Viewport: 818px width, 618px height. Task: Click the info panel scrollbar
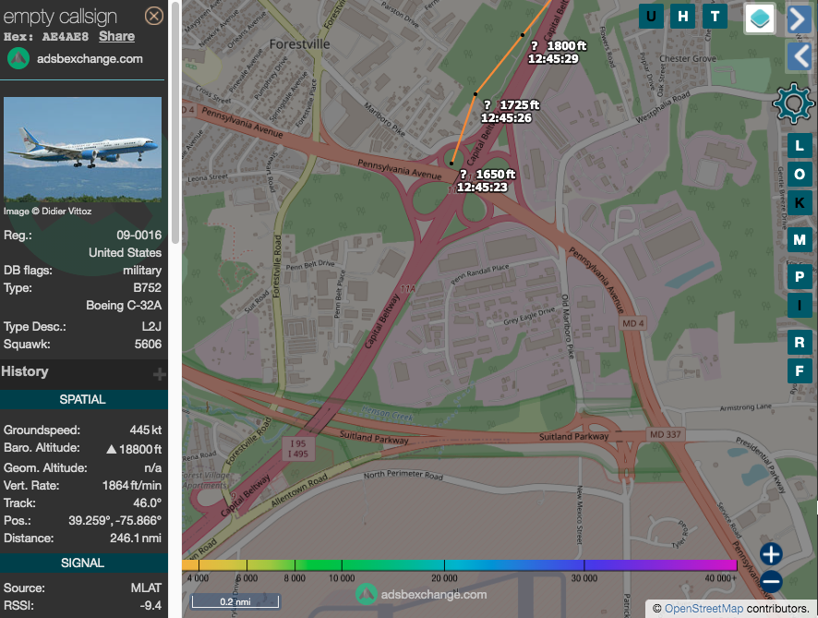175,123
